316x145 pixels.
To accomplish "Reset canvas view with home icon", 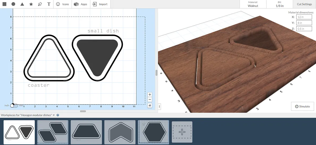I will coord(150,105).
